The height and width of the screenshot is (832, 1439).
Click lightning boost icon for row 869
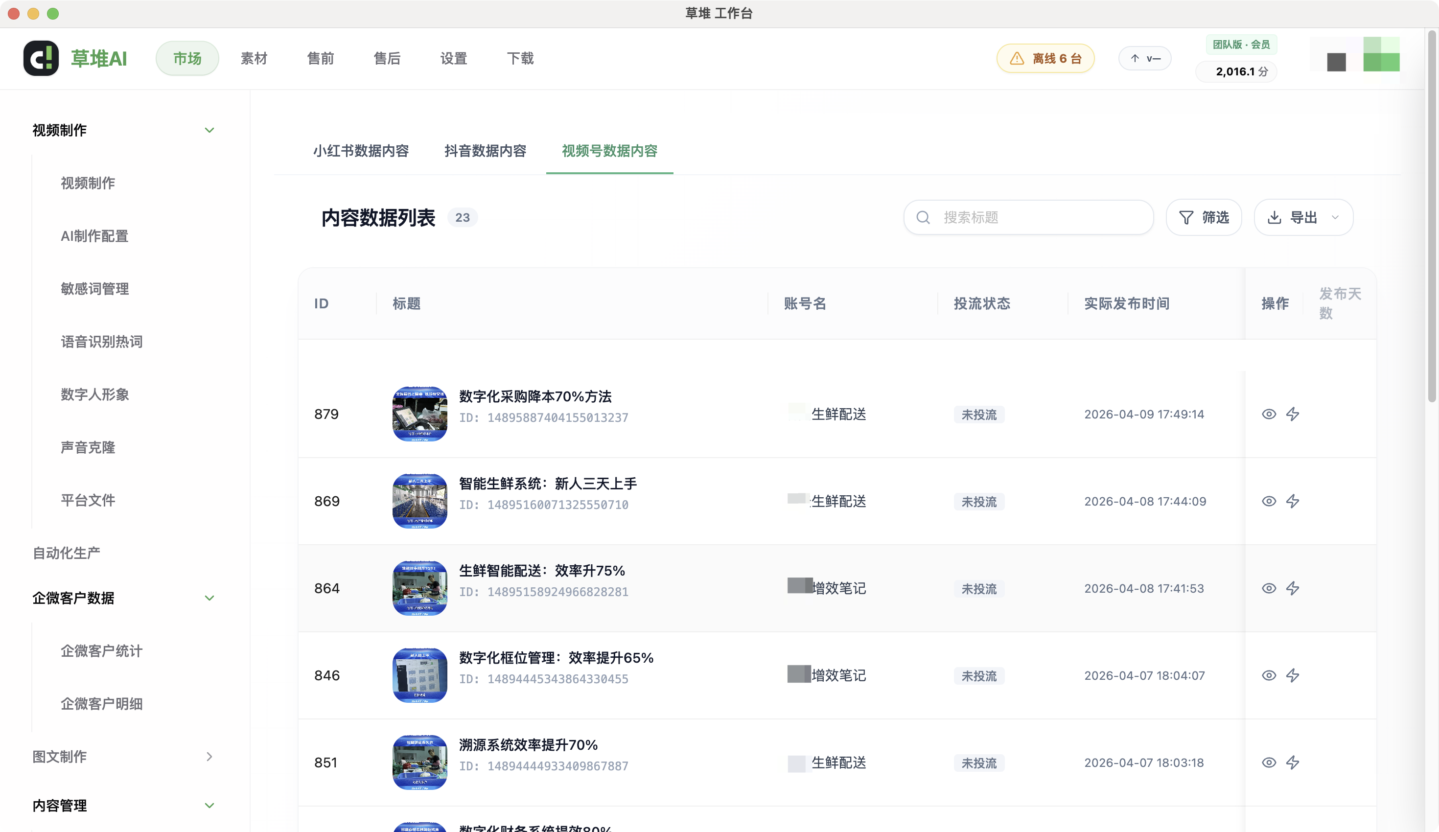(x=1292, y=501)
